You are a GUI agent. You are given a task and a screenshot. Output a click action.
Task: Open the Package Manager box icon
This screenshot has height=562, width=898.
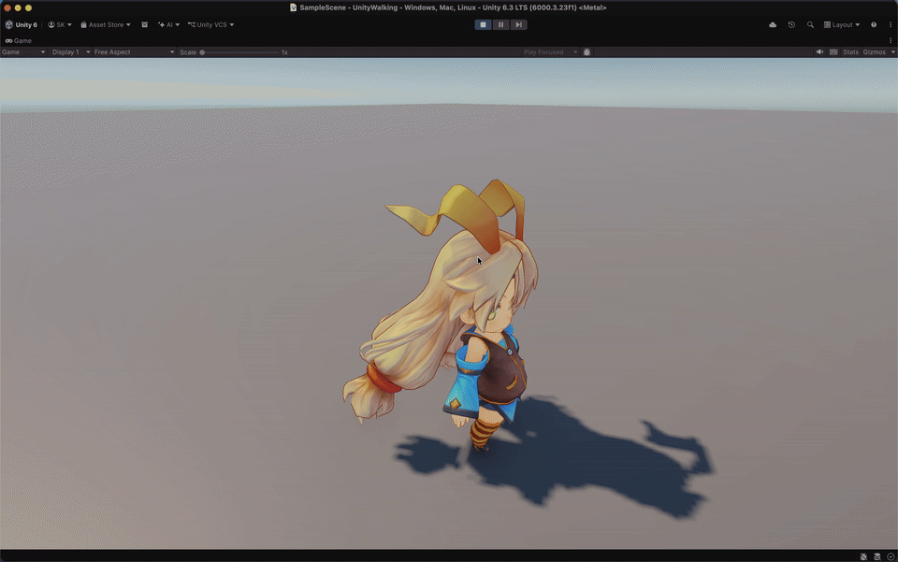pyautogui.click(x=144, y=24)
